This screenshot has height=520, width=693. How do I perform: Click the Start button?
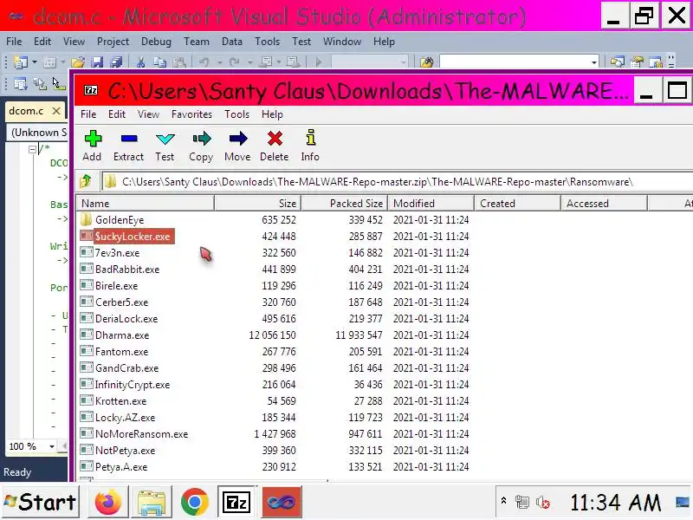(41, 503)
